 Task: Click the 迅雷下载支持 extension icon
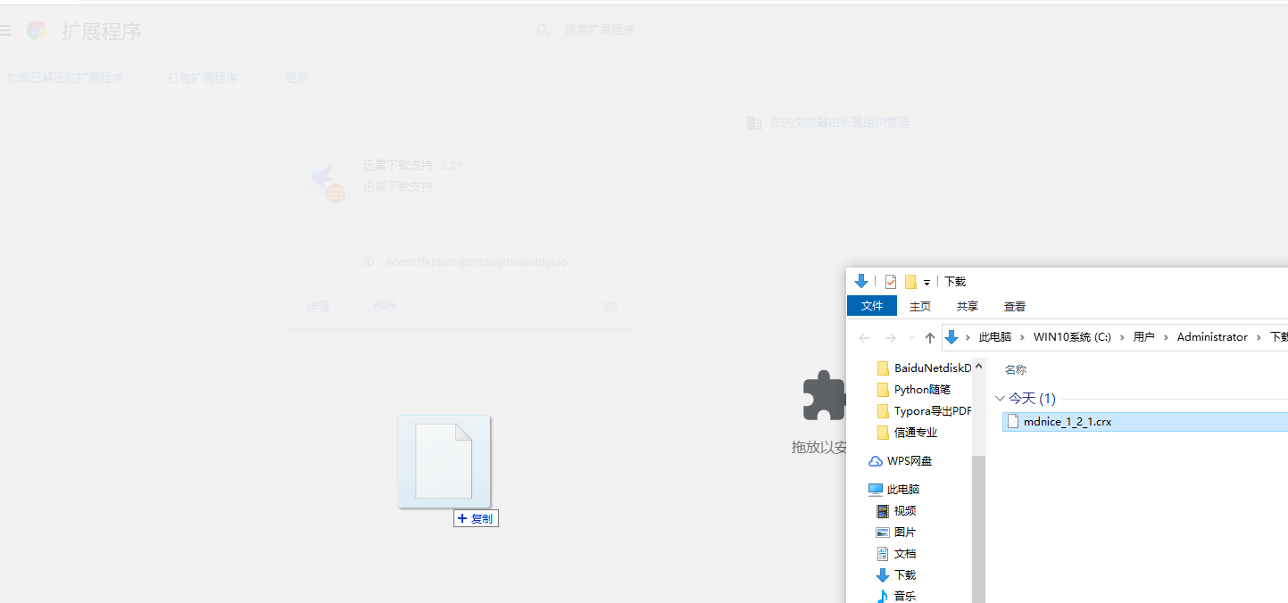[323, 182]
